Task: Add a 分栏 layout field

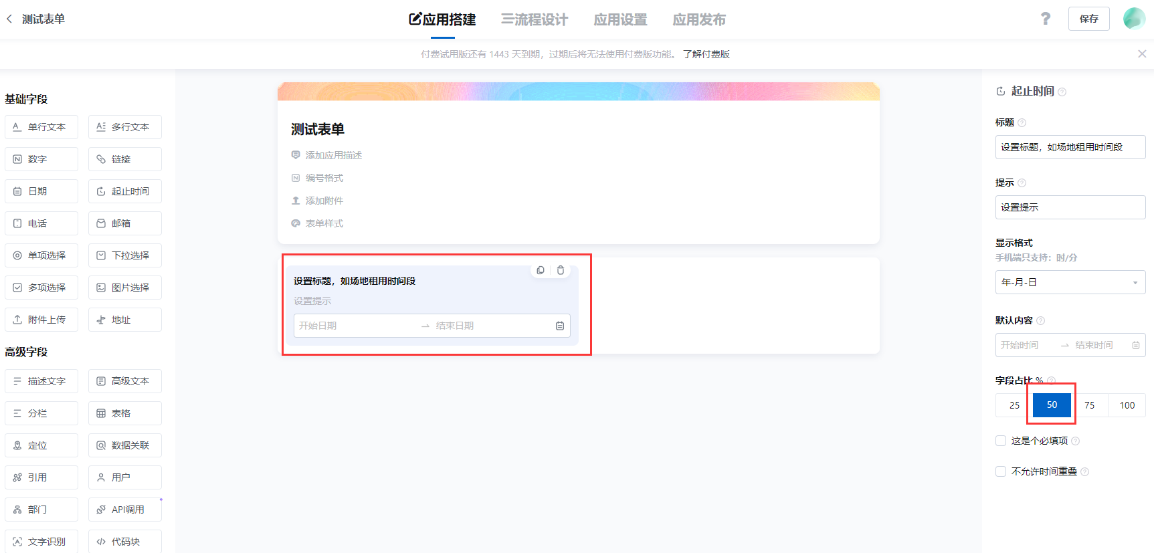Action: coord(41,413)
